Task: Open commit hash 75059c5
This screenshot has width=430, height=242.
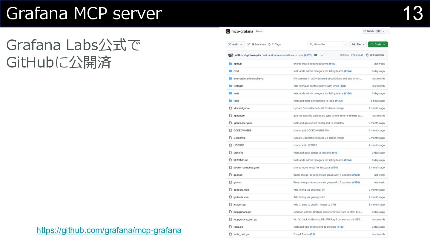Action: [x=345, y=55]
